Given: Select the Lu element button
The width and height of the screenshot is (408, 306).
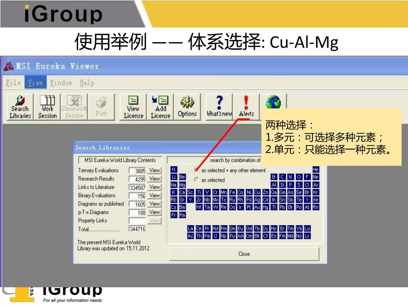Looking at the screenshot, I should 307,228.
